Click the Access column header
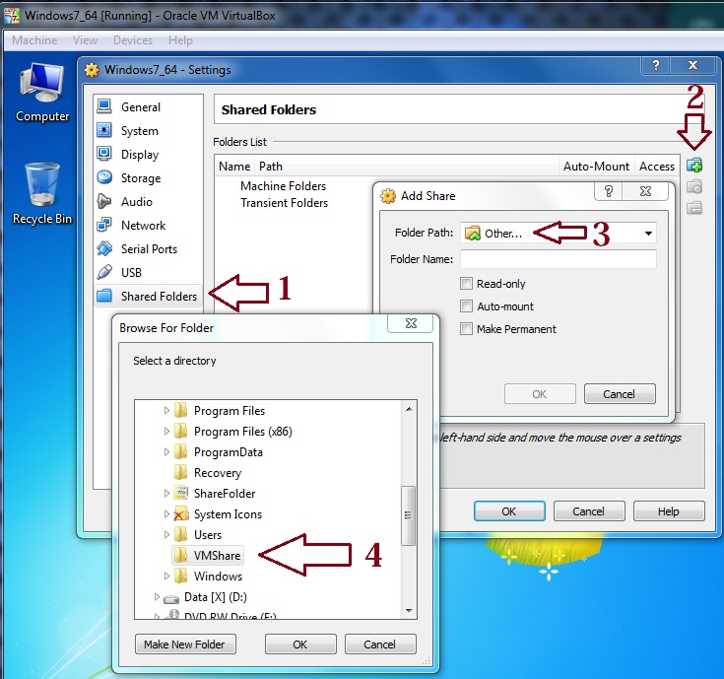Image resolution: width=724 pixels, height=679 pixels. pyautogui.click(x=657, y=167)
